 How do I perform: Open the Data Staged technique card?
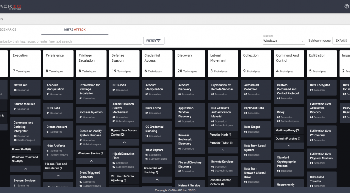click(x=256, y=129)
